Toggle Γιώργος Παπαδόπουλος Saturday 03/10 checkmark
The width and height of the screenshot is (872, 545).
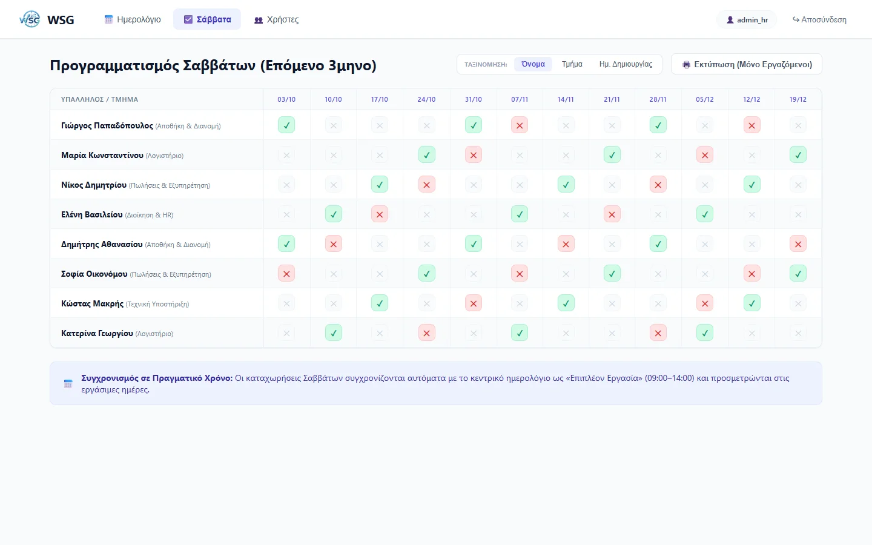(x=286, y=125)
